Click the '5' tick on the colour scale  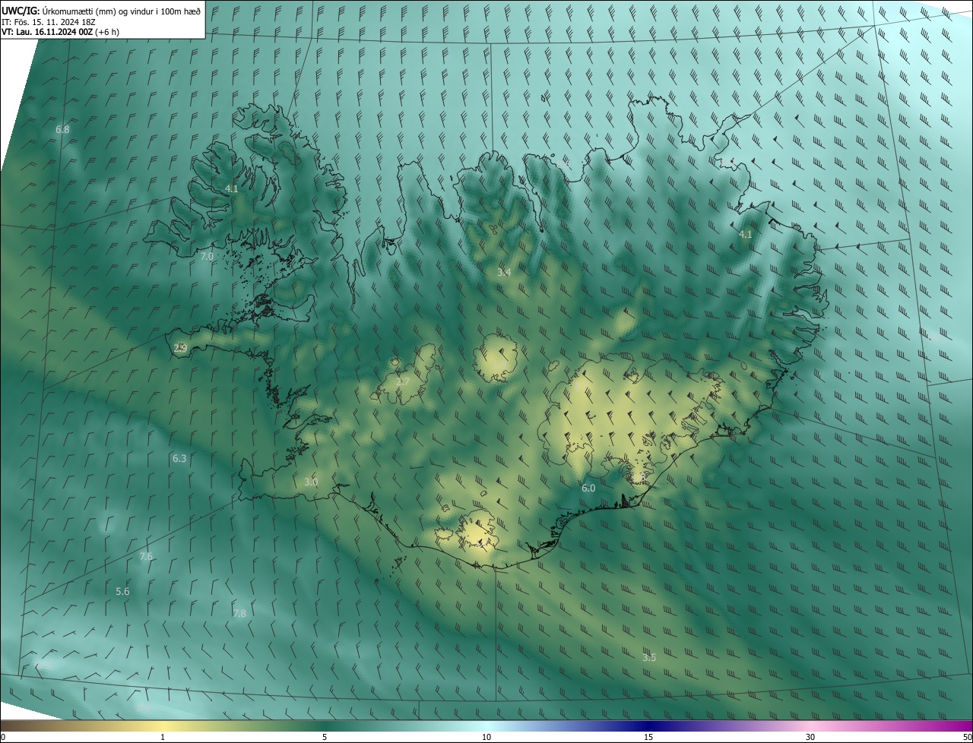325,737
